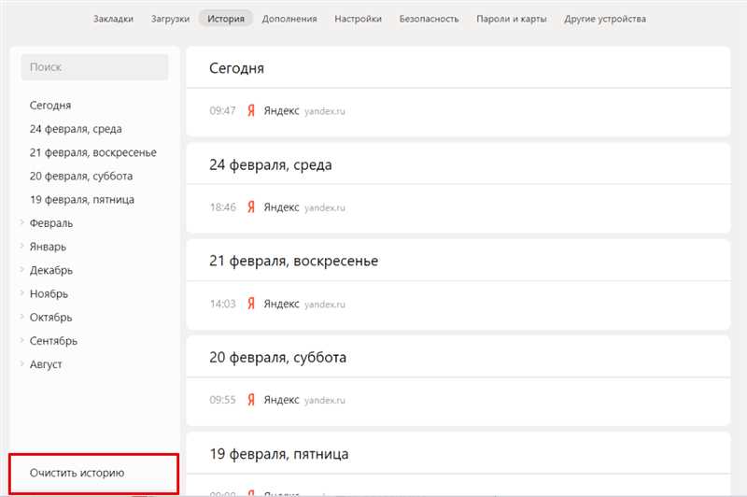
Task: Select the Август month in sidebar
Action: pos(46,364)
